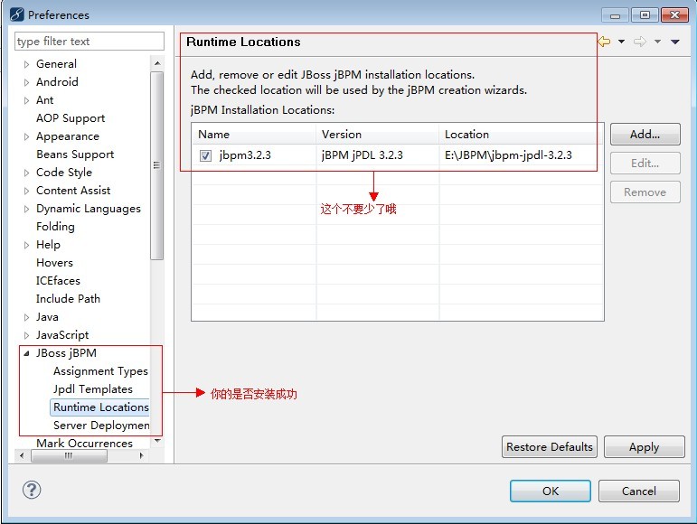Open Server Deployment under JBoss jBPM

tap(101, 426)
